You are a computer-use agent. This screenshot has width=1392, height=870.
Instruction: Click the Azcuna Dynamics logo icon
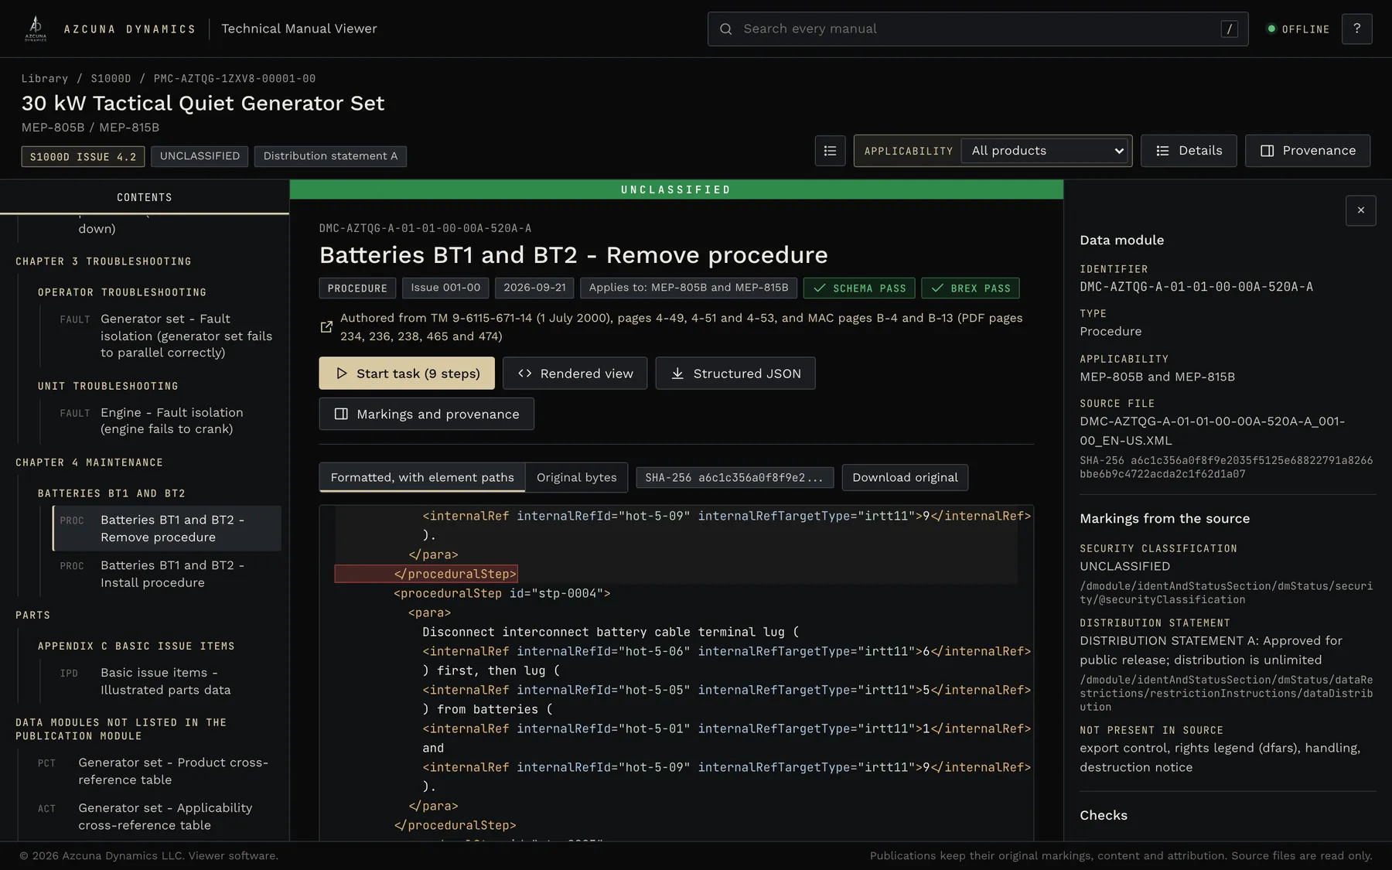click(36, 29)
